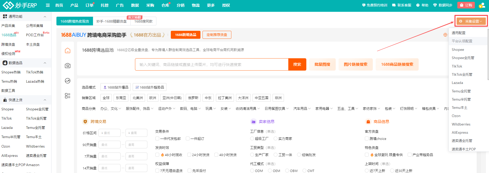Image resolution: width=489 pixels, height=173 pixels.
Task: Check 48小时揽收 checkbox
Action: (x=157, y=155)
